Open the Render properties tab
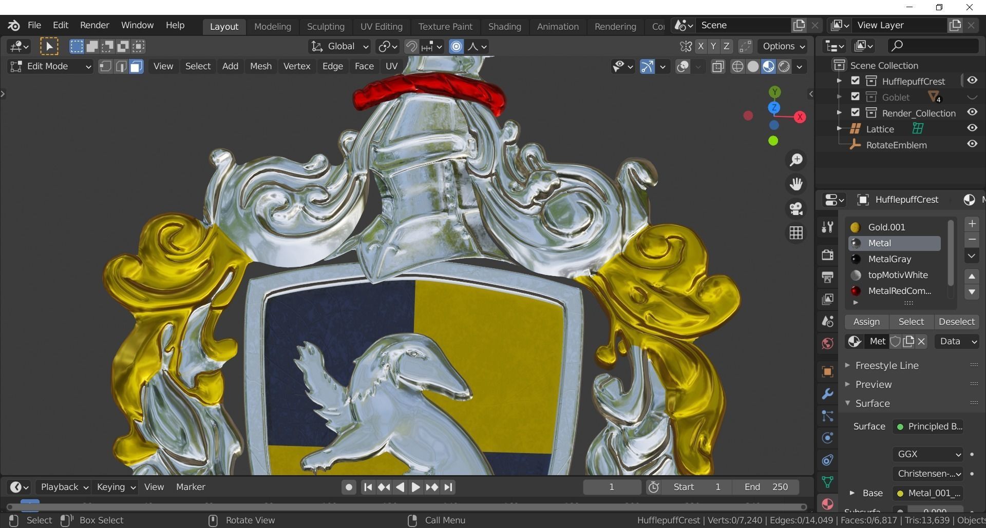The width and height of the screenshot is (986, 528). click(x=827, y=255)
